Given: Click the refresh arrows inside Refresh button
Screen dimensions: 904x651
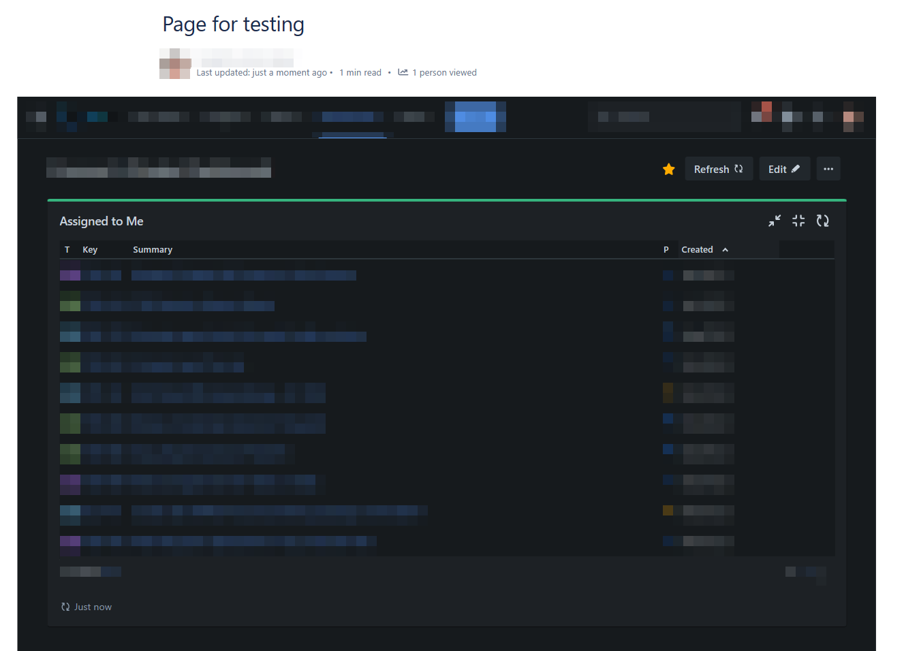Looking at the screenshot, I should tap(740, 168).
